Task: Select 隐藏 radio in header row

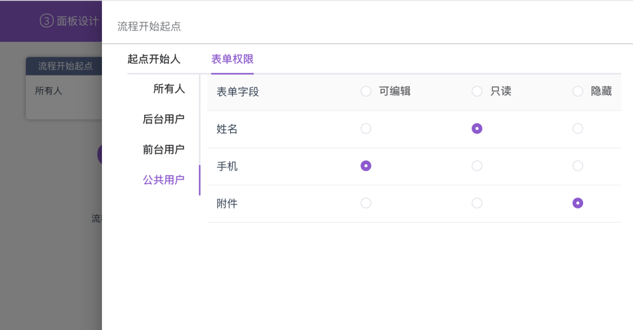Action: click(x=578, y=91)
